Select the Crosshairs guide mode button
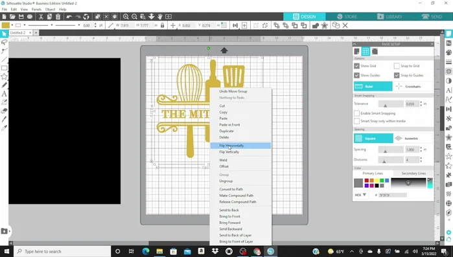This screenshot has height=257, width=453. pyautogui.click(x=413, y=86)
